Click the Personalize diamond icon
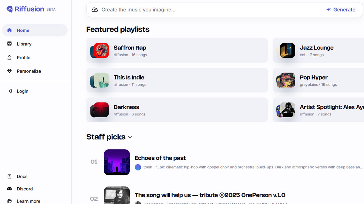Screen dimensions: 364x204 9,71
